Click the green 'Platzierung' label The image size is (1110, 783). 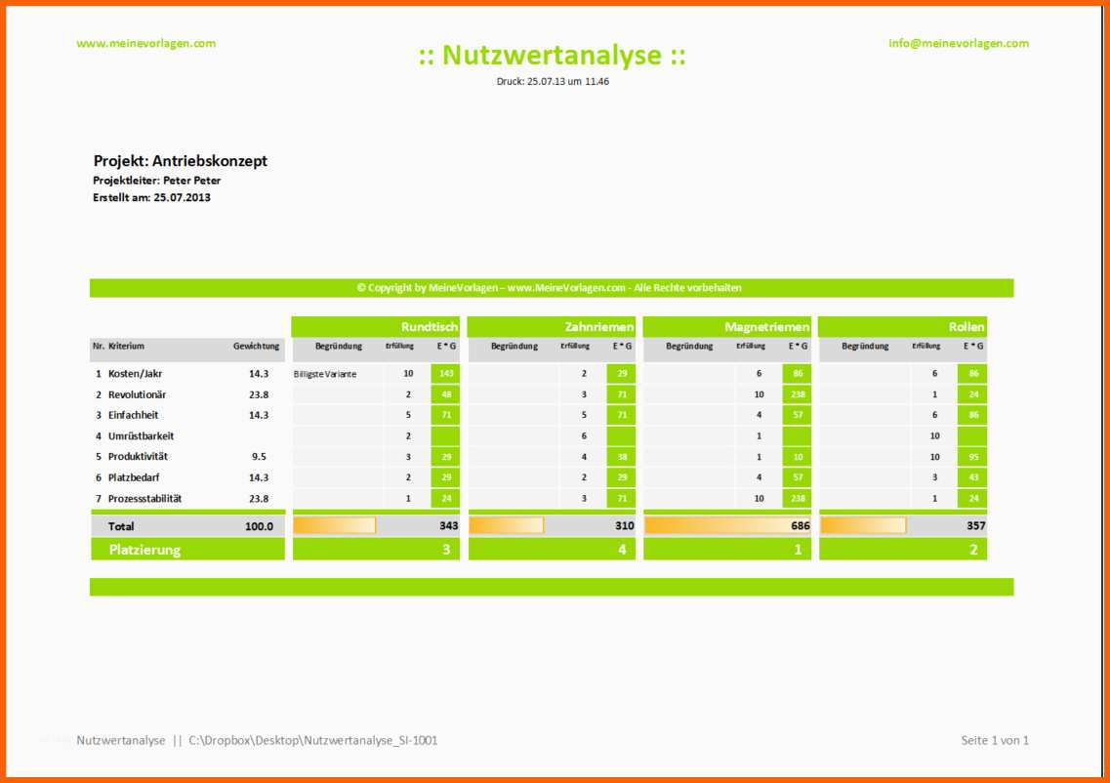point(144,550)
